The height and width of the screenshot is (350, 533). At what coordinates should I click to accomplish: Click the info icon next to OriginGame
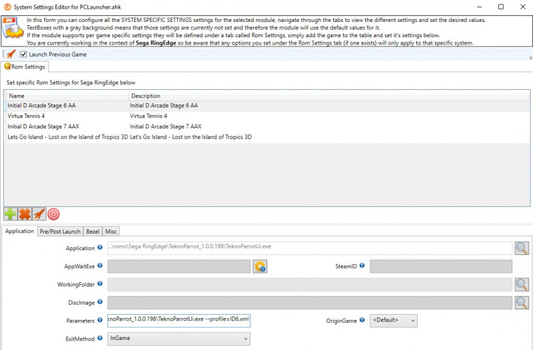coord(362,320)
